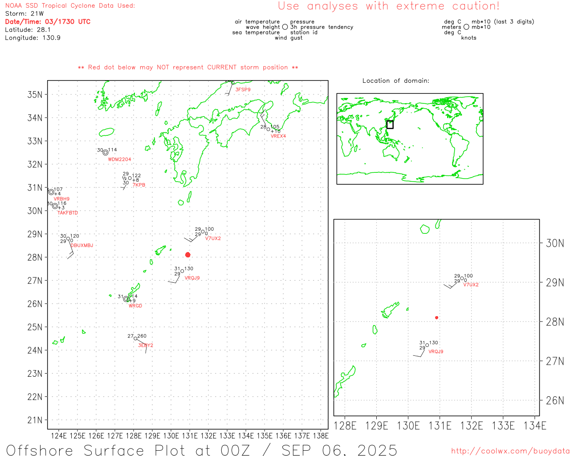The width and height of the screenshot is (570, 456).
Task: Select the 'Date/Time: 03/1730 UTC' text
Action: [48, 22]
